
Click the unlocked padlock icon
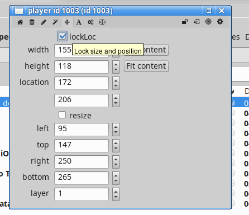pos(185,22)
